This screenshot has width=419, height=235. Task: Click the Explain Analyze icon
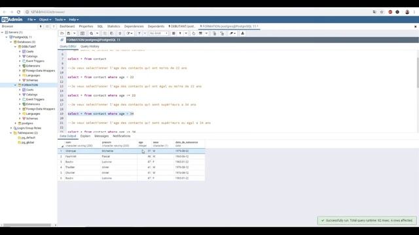(200, 33)
